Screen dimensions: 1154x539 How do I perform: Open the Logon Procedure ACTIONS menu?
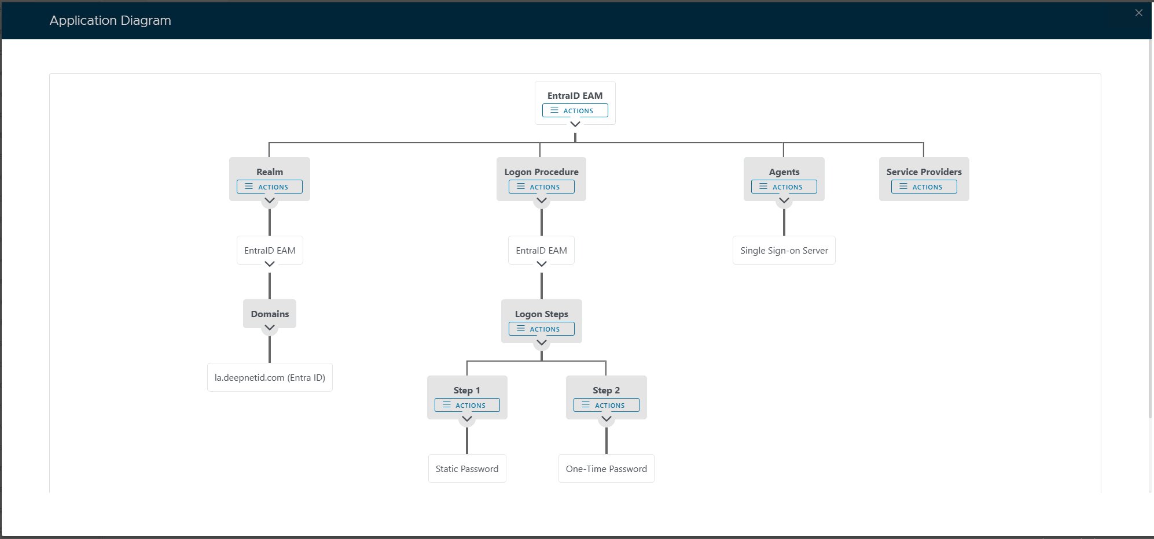(541, 187)
